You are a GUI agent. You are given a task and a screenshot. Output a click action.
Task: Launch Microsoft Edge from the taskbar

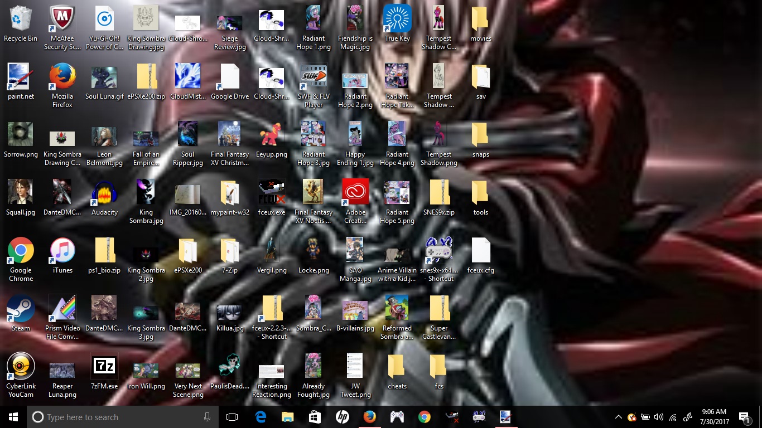[x=260, y=417]
